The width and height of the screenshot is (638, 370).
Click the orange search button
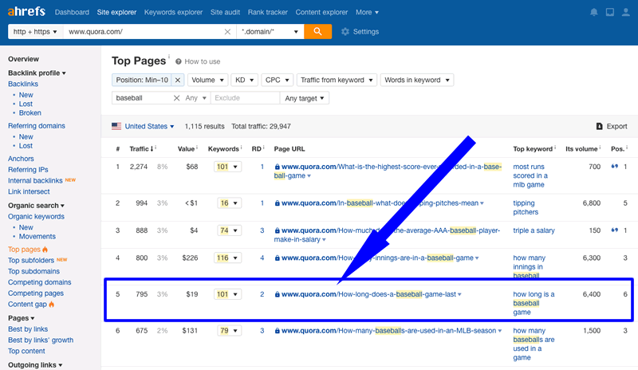click(x=317, y=31)
